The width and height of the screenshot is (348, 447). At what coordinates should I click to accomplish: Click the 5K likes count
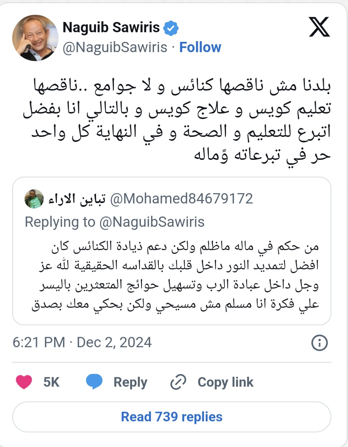click(x=51, y=382)
